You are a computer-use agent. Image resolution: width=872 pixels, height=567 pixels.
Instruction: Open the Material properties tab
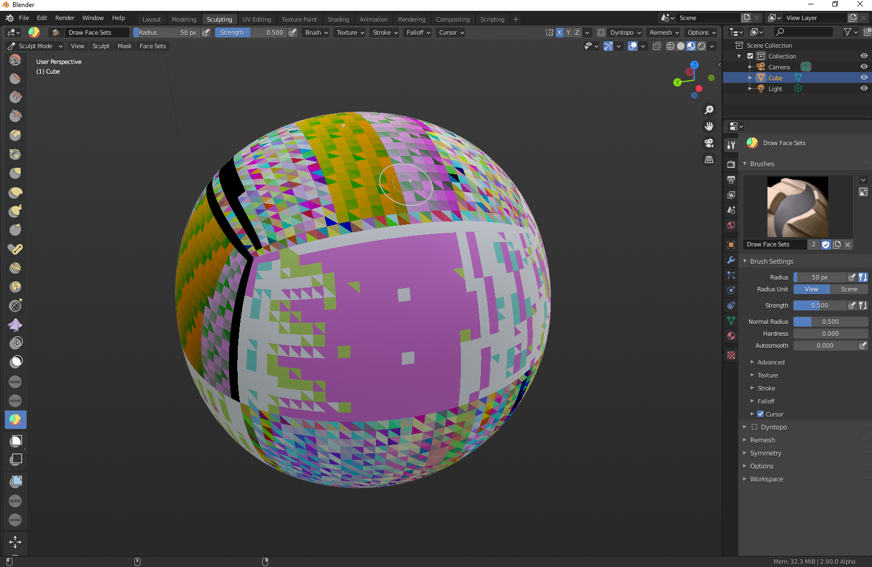click(x=731, y=336)
